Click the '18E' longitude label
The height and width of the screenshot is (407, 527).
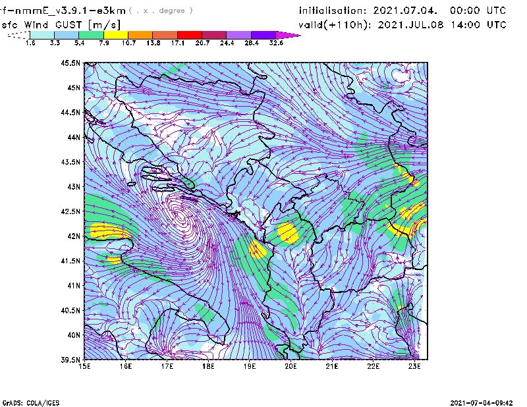click(208, 366)
